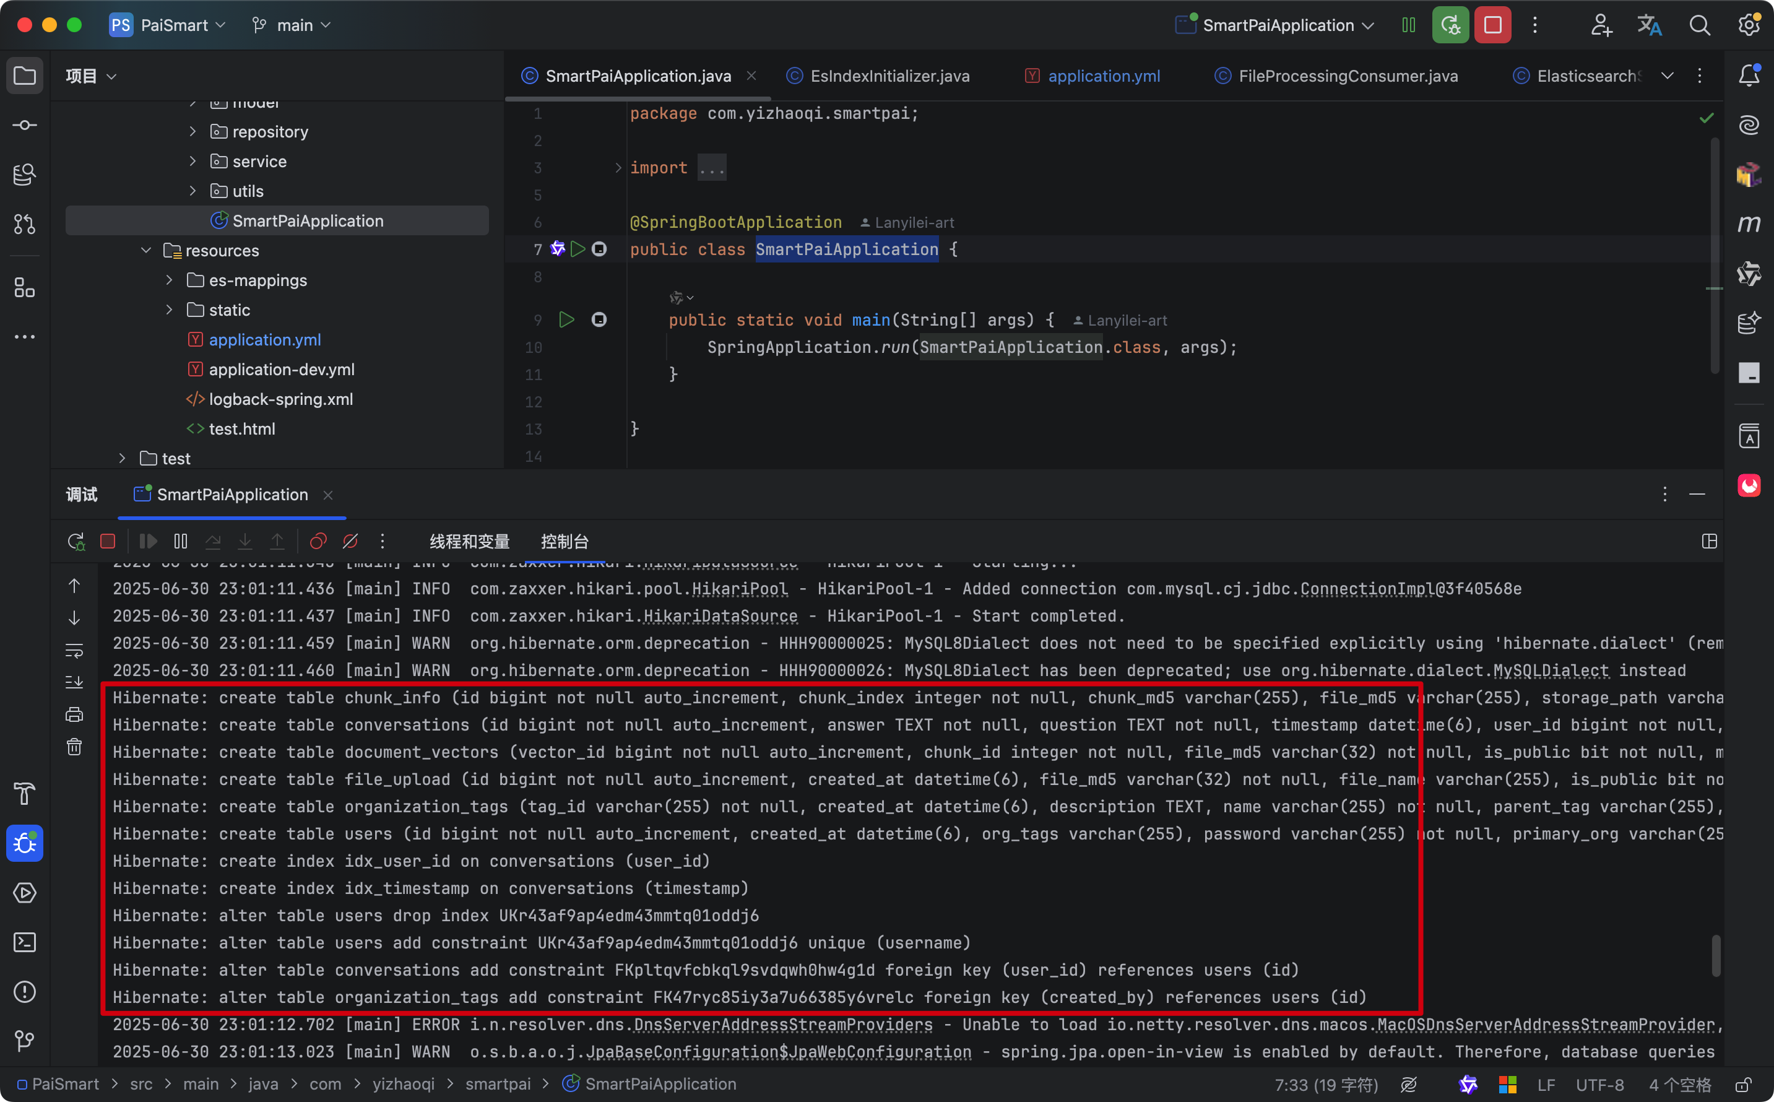Viewport: 1774px width, 1102px height.
Task: Click the Search Everywhere magnifier icon
Action: [1699, 25]
